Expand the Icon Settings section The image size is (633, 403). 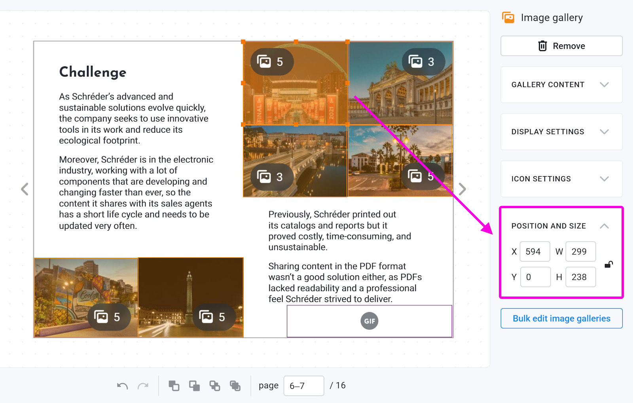(x=561, y=179)
